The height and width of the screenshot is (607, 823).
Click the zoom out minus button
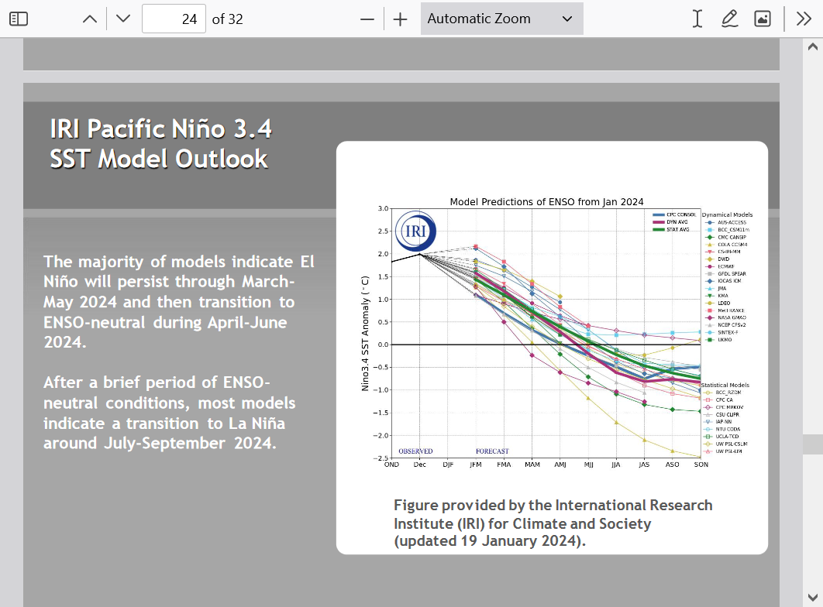pyautogui.click(x=367, y=19)
